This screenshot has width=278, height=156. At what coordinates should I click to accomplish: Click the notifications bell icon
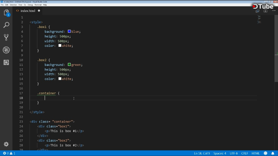pos(273,153)
